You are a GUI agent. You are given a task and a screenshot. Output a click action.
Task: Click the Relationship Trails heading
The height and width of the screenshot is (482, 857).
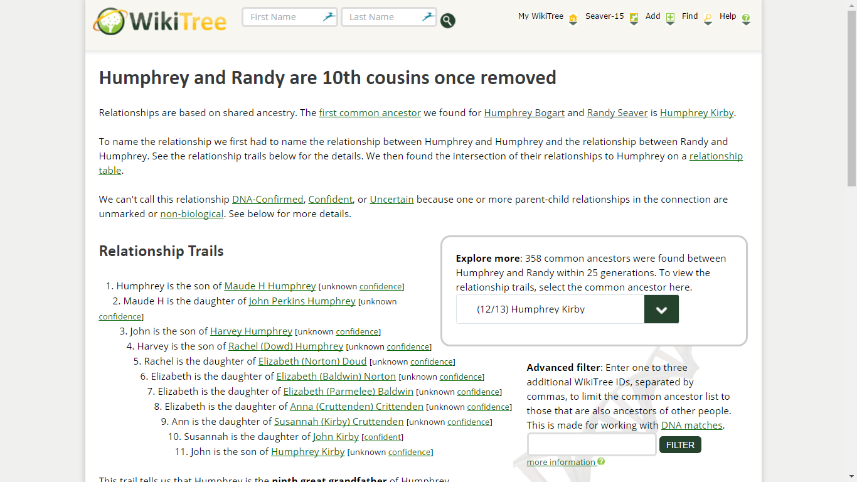point(161,251)
